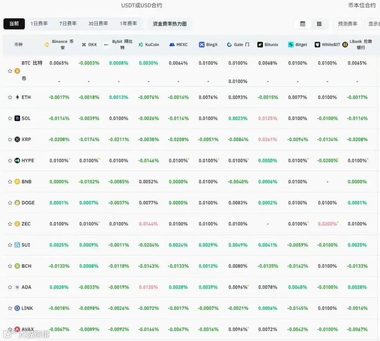
Task: Click the BingX logo icon
Action: coord(202,45)
